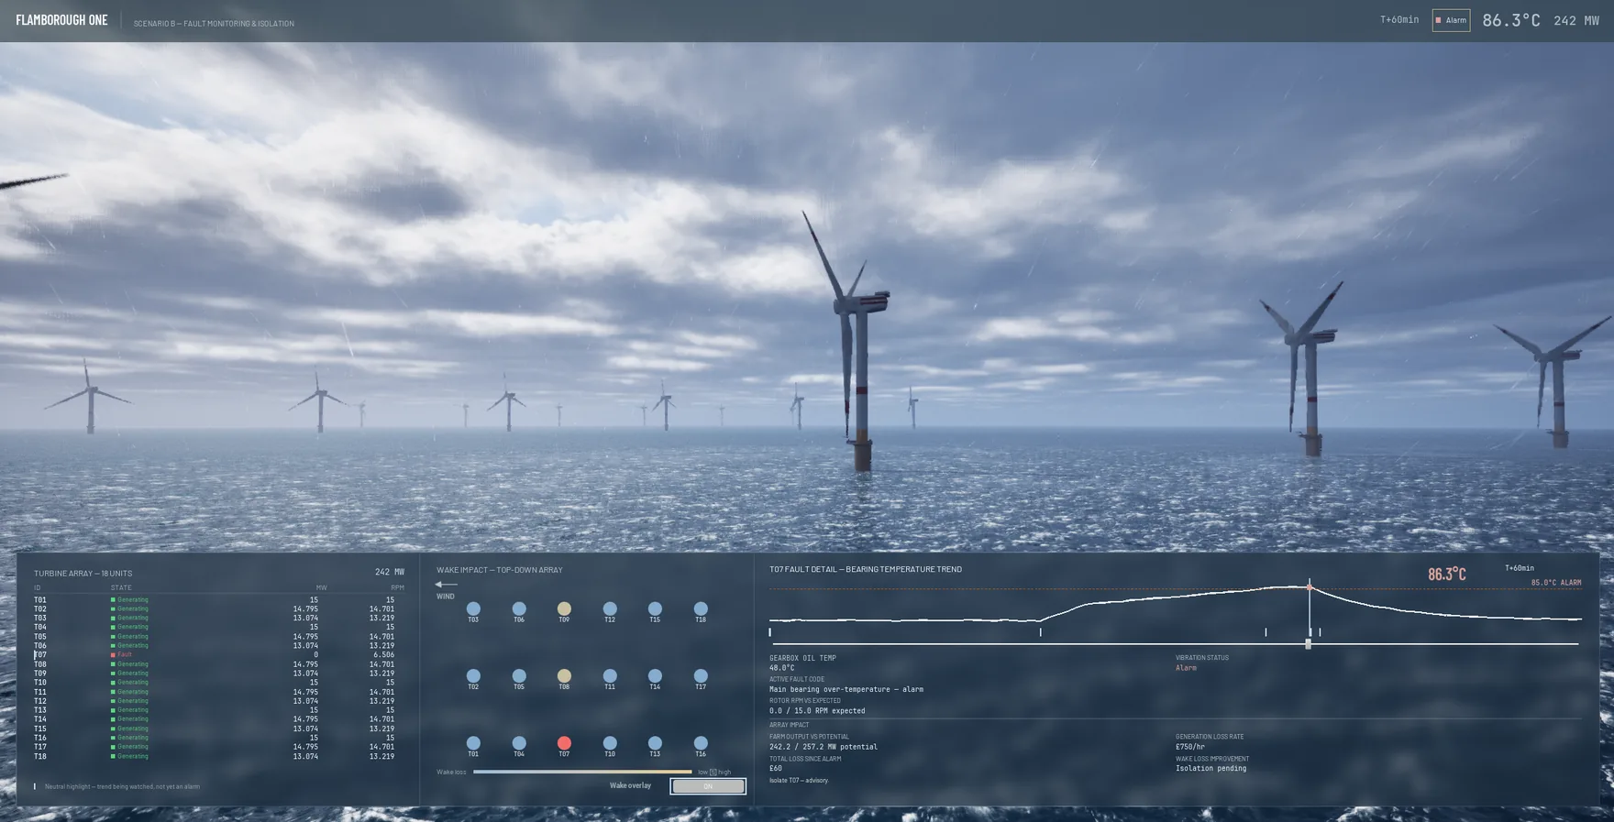Click the 85.0°C ALARM threshold label
Screen dimensions: 1614x822
click(x=1556, y=583)
